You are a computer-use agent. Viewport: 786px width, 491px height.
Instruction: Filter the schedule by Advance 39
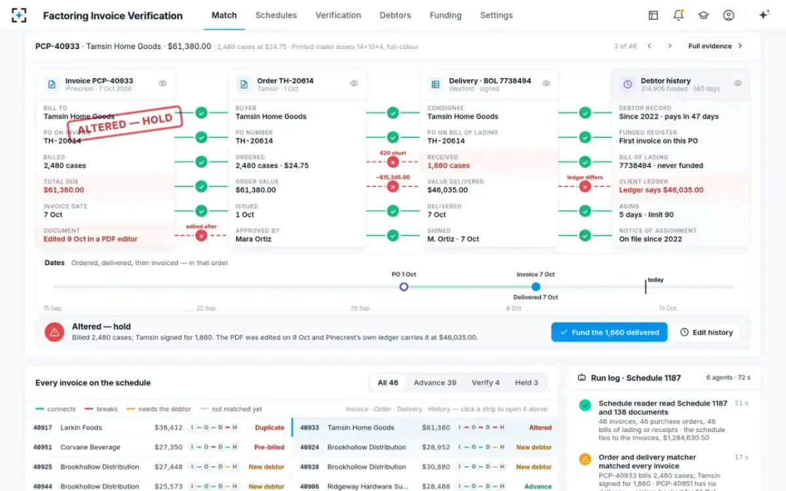point(434,382)
